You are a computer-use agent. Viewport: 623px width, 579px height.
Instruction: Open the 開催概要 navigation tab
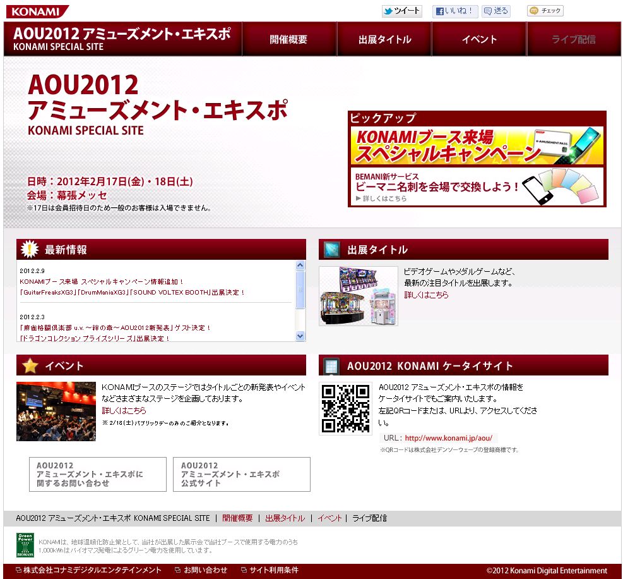(x=289, y=39)
